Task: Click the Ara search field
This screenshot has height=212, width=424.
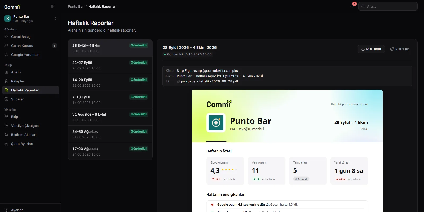Action: [x=388, y=6]
